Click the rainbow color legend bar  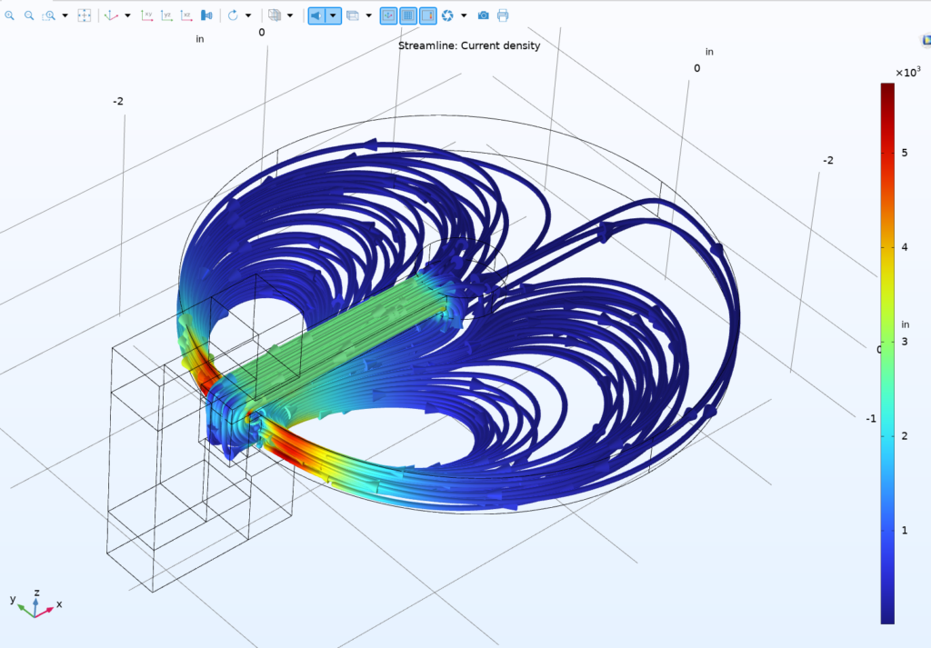click(x=886, y=353)
